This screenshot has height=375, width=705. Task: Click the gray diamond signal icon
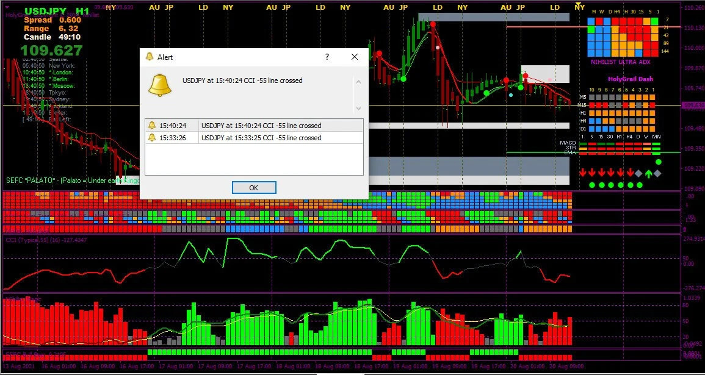(638, 174)
